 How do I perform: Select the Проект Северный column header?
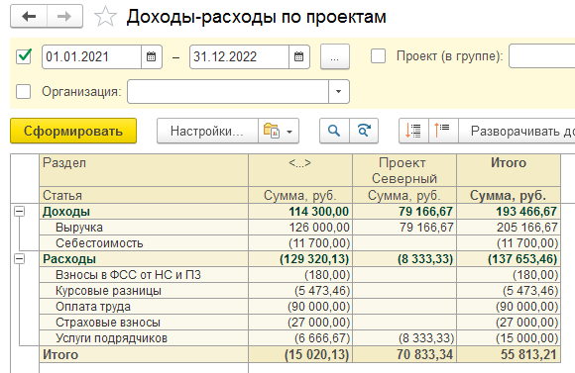coord(404,170)
